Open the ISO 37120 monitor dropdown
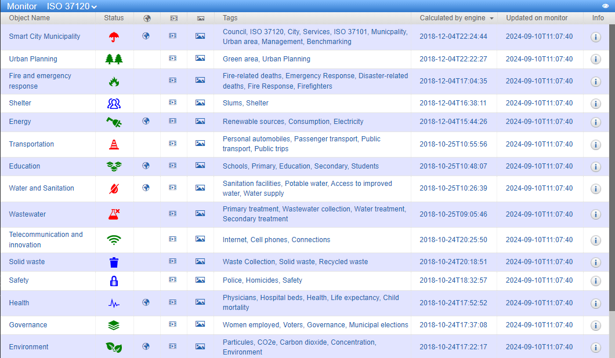The image size is (615, 358). (x=72, y=6)
